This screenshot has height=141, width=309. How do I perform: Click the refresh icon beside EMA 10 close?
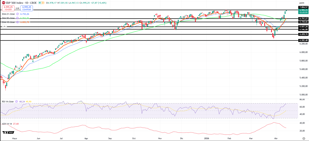(17, 22)
